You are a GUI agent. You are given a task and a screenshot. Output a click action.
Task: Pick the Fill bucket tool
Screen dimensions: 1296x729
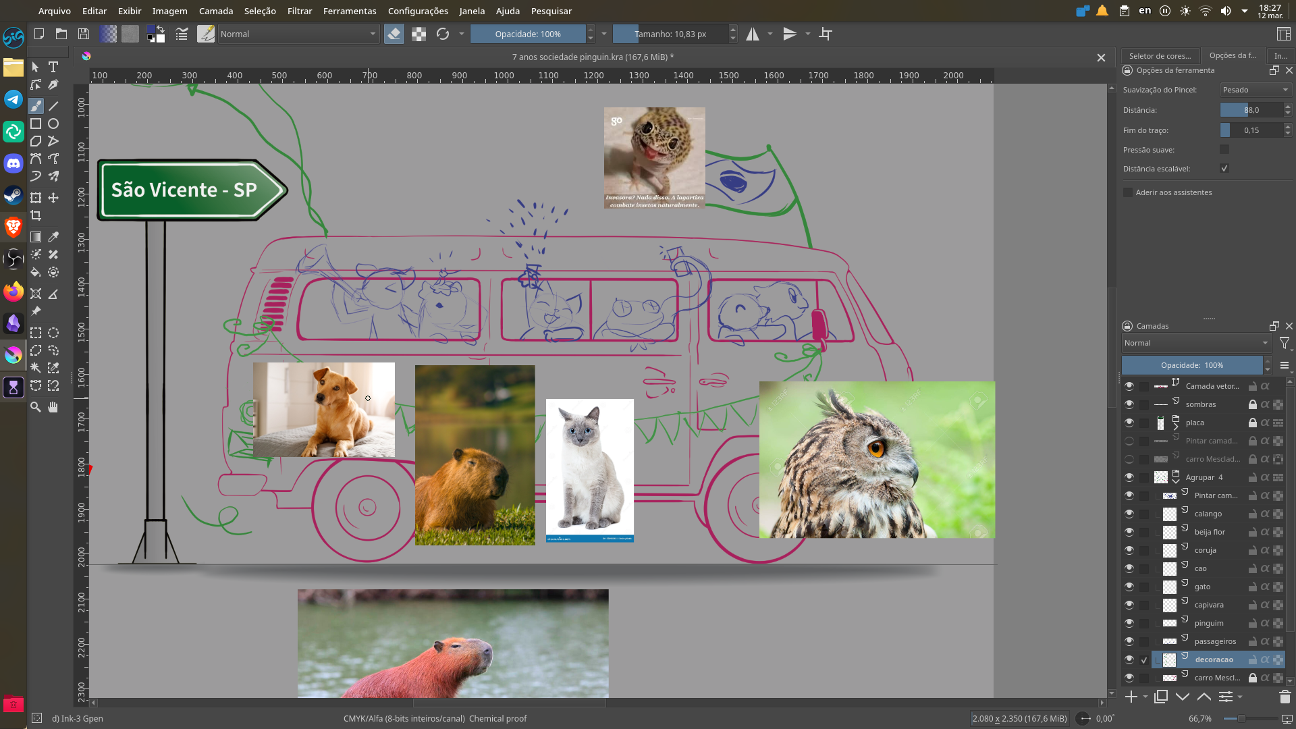pyautogui.click(x=36, y=272)
